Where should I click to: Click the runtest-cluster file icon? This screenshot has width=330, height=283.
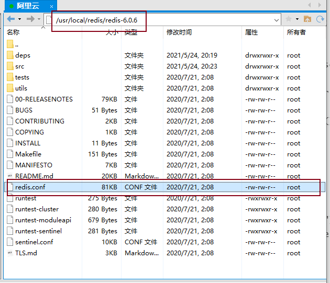(10, 209)
